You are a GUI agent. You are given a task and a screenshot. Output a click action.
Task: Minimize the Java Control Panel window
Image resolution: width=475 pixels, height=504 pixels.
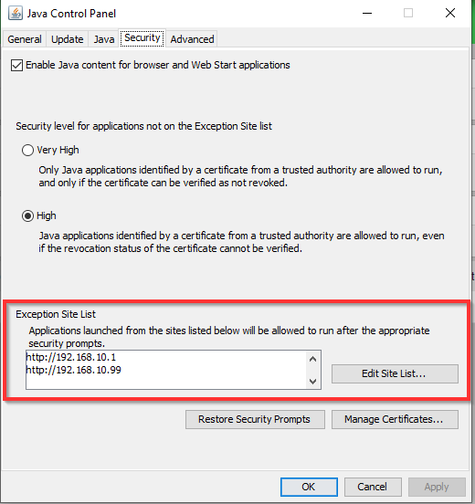[367, 13]
